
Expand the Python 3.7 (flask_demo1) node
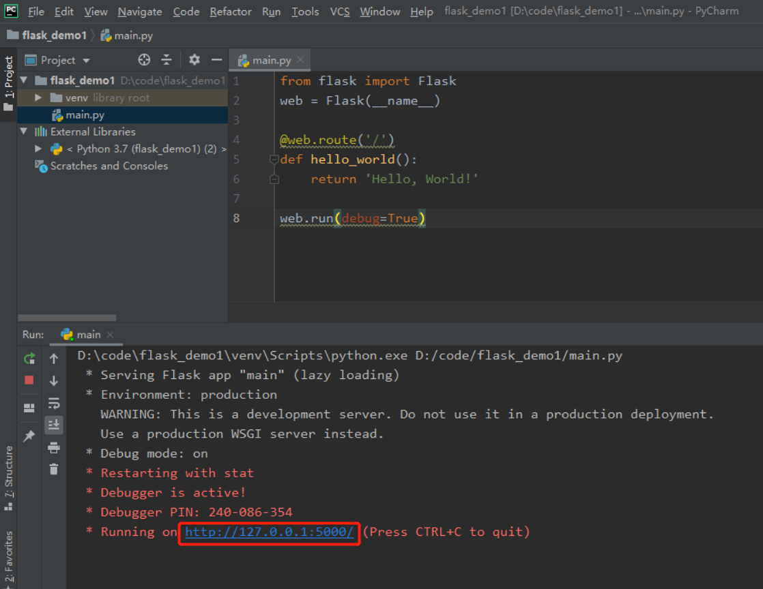(x=38, y=149)
